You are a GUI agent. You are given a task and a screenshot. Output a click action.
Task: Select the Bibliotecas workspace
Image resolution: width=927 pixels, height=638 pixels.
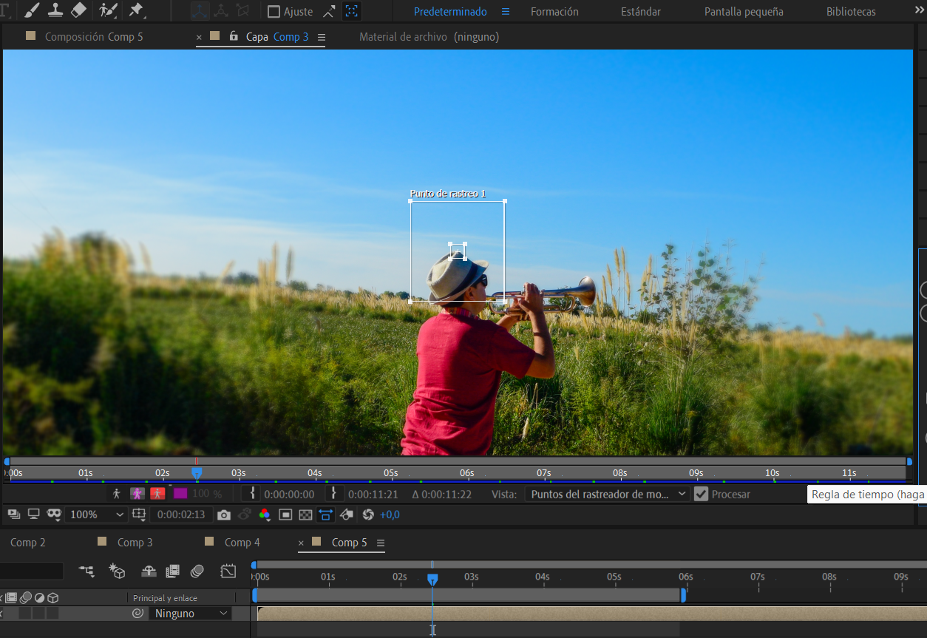(851, 12)
